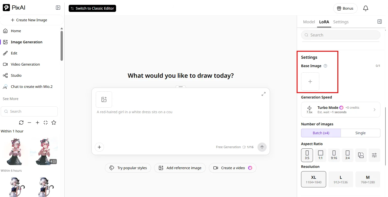Image resolution: width=388 pixels, height=197 pixels.
Task: Choose the 9:16 aspect ratio
Action: pyautogui.click(x=334, y=155)
